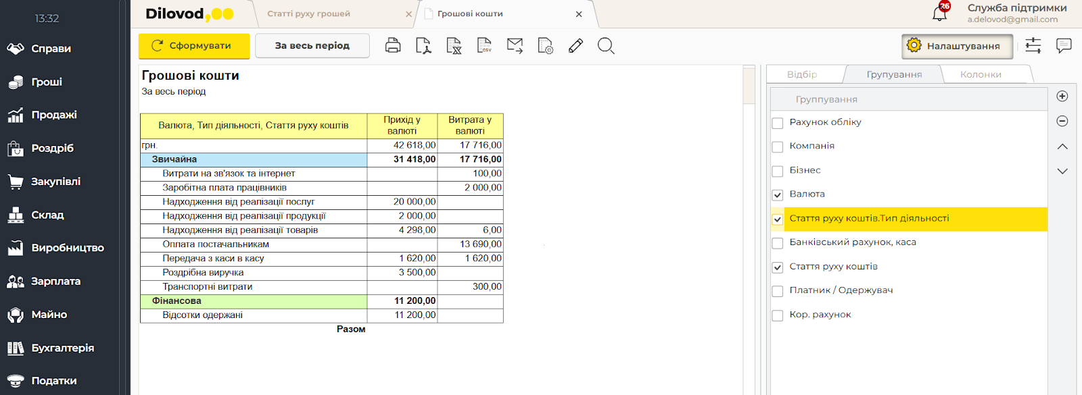Export the report to Excel

tap(454, 46)
